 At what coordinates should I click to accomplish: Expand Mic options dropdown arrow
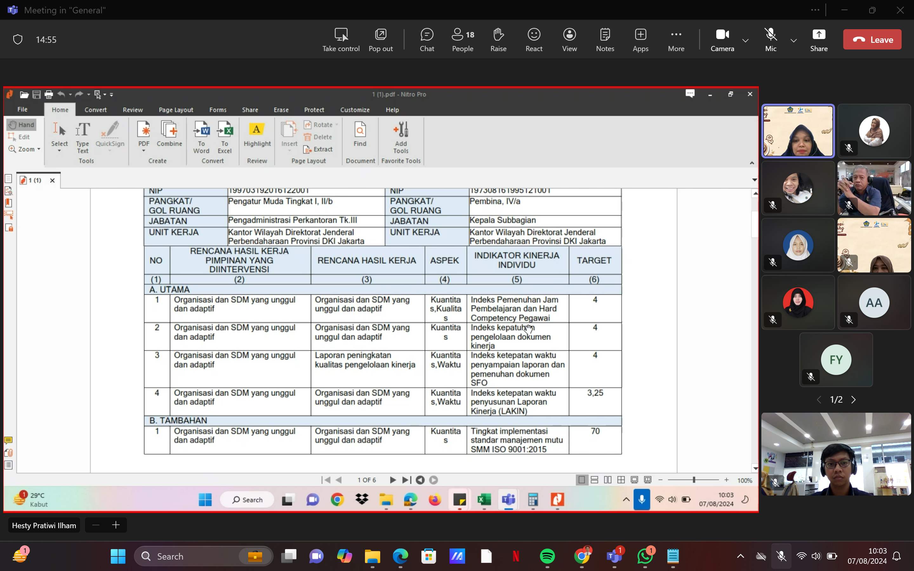[x=793, y=40]
